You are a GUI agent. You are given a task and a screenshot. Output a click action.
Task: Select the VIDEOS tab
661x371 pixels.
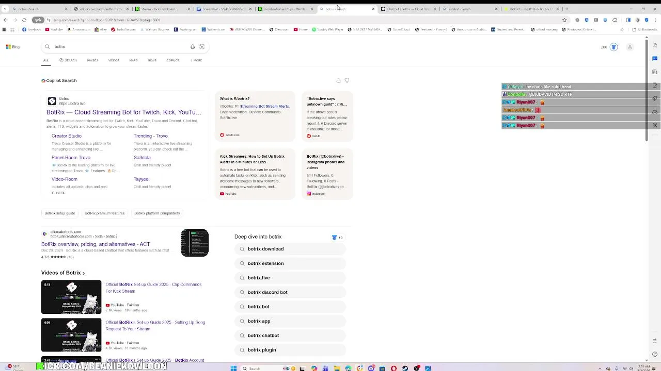[x=114, y=60]
